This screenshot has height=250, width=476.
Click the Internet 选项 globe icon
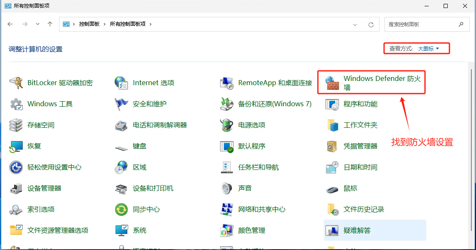121,83
